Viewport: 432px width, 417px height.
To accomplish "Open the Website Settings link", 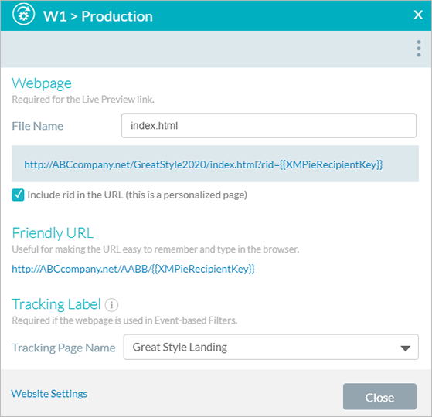I will (49, 394).
